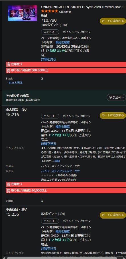Screen dimensions: 126x259
Task: Add the ¥5,216 used item to cart
Action: pyautogui.click(x=113, y=115)
